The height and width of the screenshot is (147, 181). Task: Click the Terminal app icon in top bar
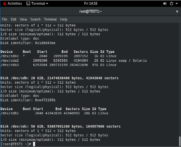coord(28,4)
